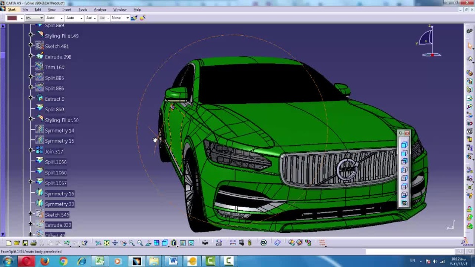Image resolution: width=475 pixels, height=267 pixels.
Task: Open Firefox from the taskbar
Action: coord(45,261)
